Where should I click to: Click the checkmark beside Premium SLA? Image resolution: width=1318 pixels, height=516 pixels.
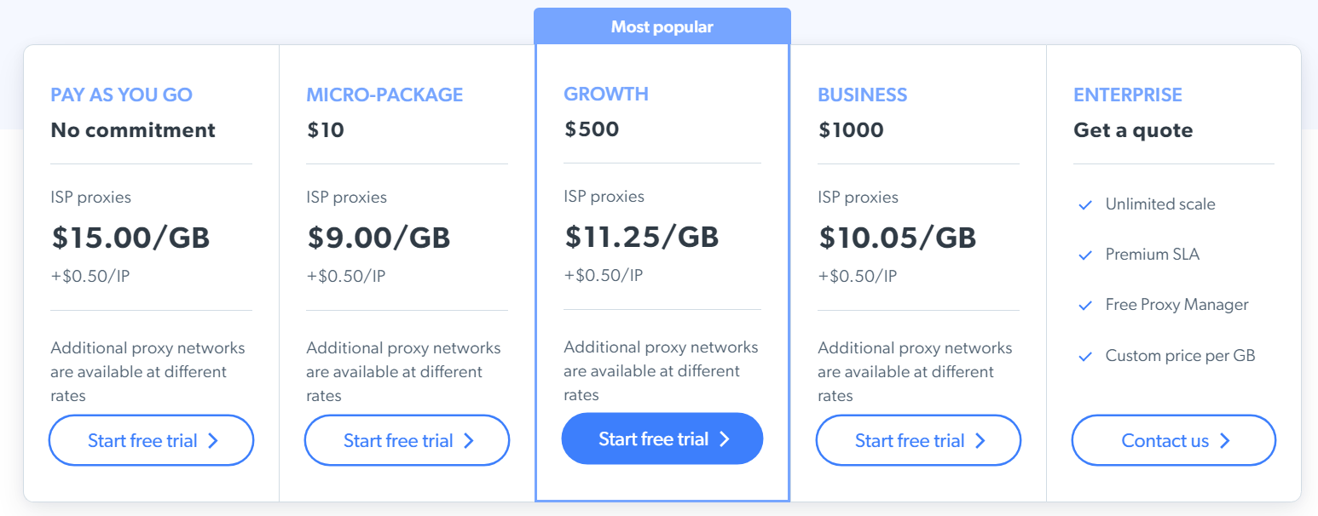(1085, 255)
